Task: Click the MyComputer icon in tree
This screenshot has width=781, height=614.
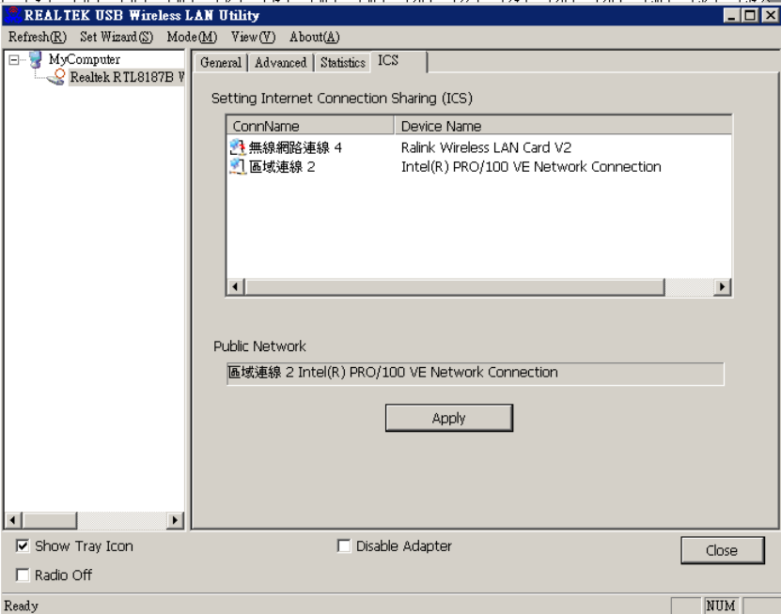Action: point(36,60)
